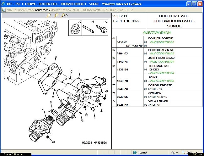Click quantity 02 in VIS A EMBASE row
This screenshot has height=156, width=204.
pyautogui.click(x=146, y=105)
